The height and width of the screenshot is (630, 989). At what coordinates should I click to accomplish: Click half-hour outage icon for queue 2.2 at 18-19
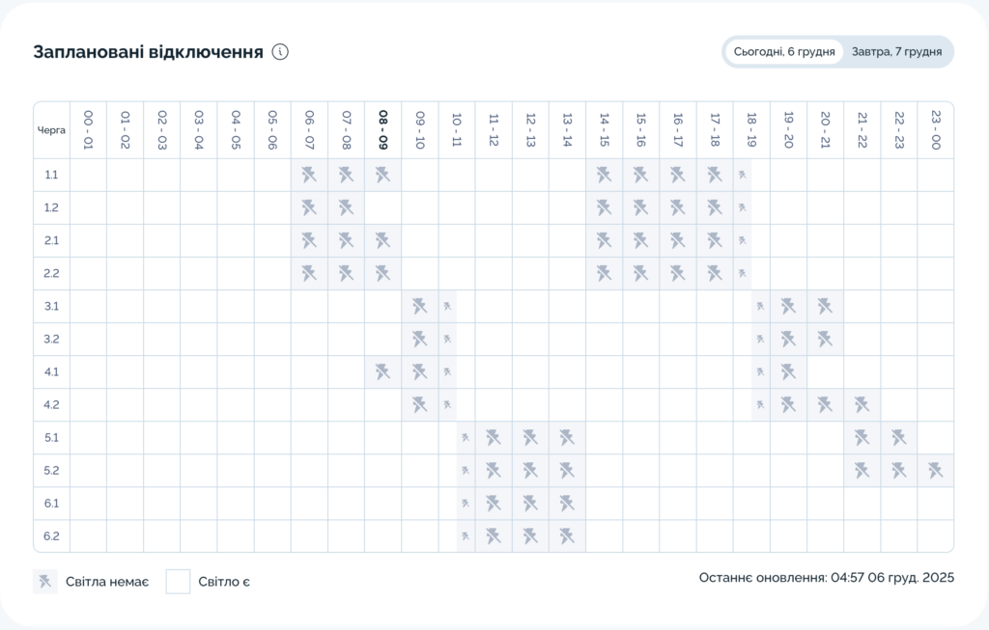click(742, 273)
